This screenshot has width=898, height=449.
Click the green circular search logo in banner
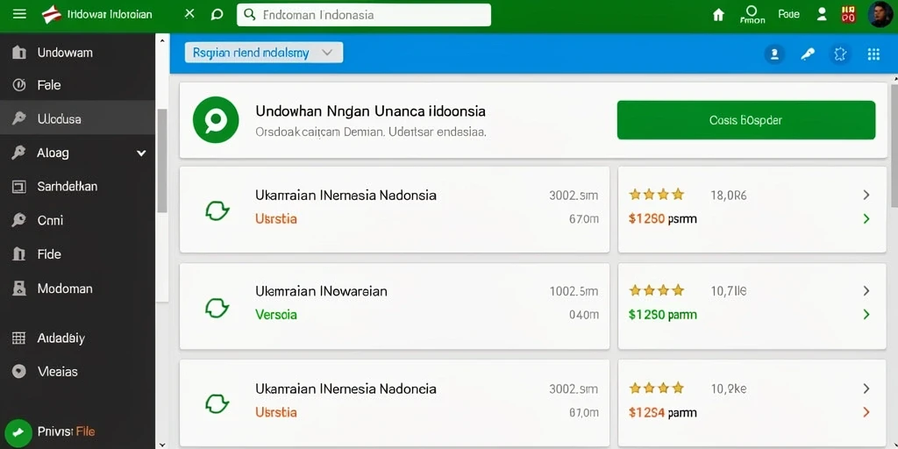pos(216,119)
